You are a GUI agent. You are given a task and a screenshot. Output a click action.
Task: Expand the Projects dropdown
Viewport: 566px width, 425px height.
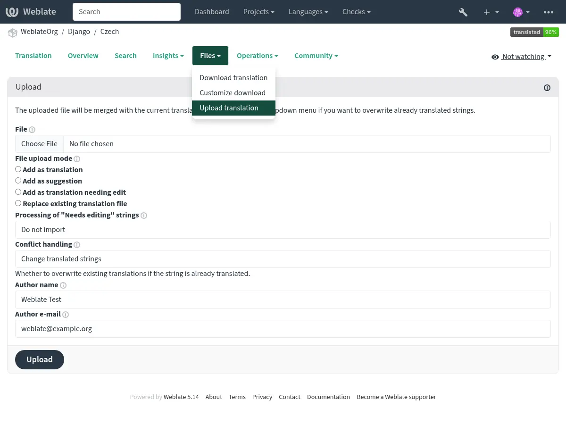click(x=259, y=12)
